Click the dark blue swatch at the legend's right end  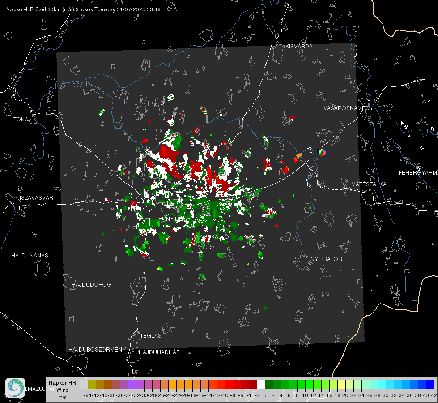point(430,384)
